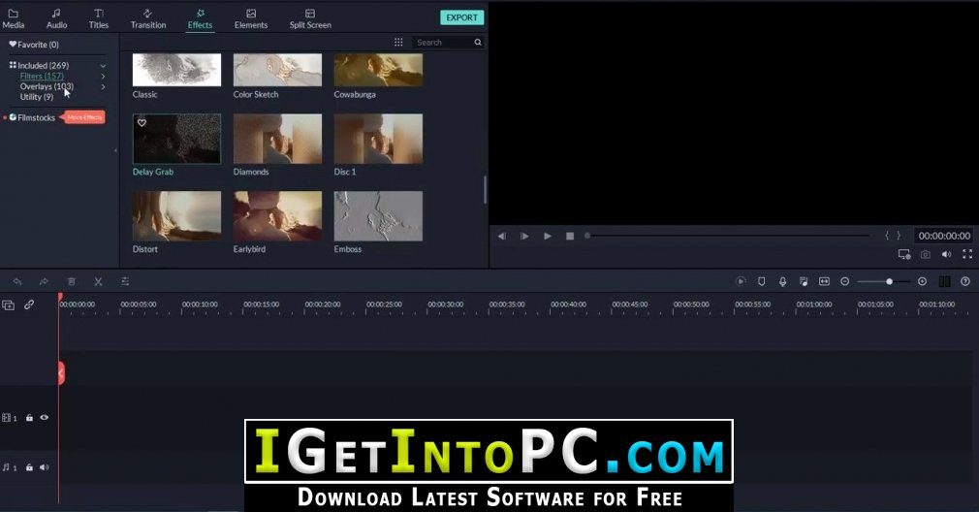The height and width of the screenshot is (512, 979).
Task: Hide video track 1 with eye icon
Action: (45, 418)
